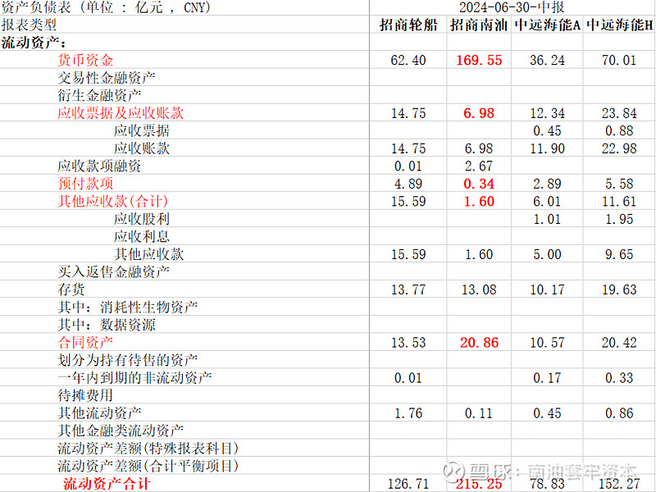This screenshot has width=656, height=492.
Task: Click the 存货 row label
Action: (x=71, y=289)
